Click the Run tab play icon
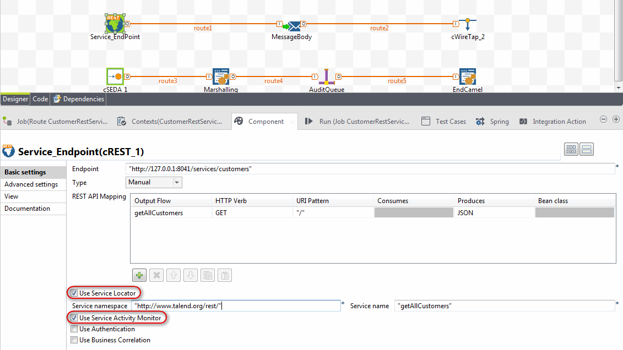This screenshot has width=623, height=350. [308, 121]
